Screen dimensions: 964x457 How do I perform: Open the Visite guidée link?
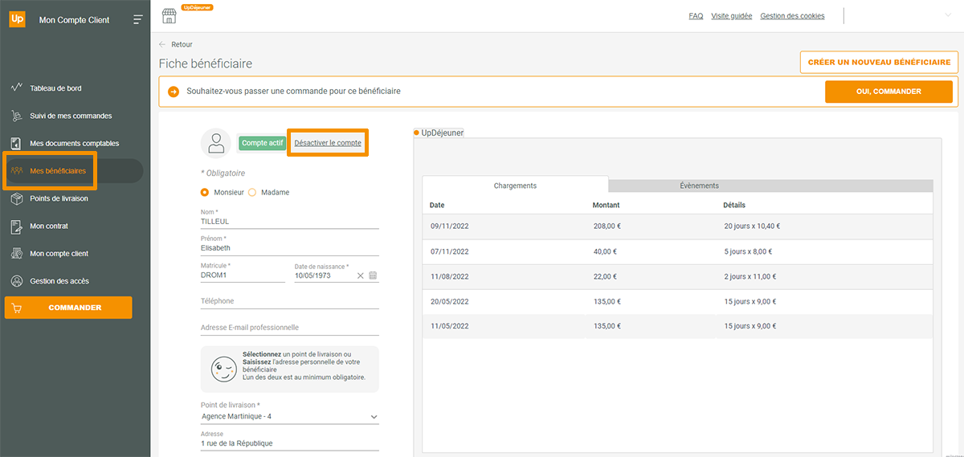tap(732, 16)
